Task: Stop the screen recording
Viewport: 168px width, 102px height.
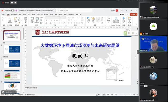Action: (x=15, y=3)
